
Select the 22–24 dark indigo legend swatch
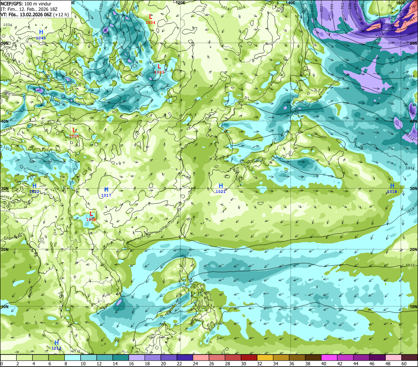coord(185,358)
